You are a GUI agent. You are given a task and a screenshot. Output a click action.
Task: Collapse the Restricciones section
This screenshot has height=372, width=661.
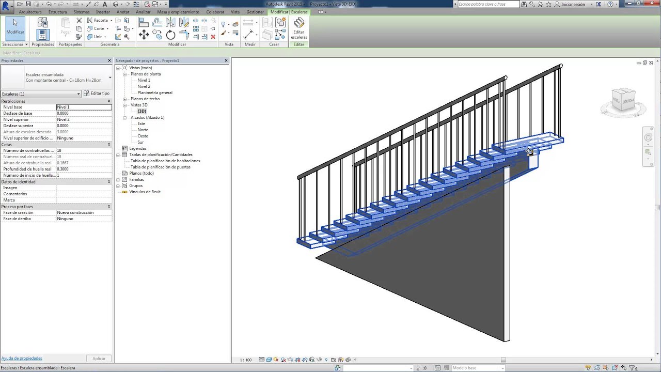click(108, 101)
